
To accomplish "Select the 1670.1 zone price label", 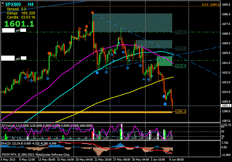I will click(x=180, y=32).
